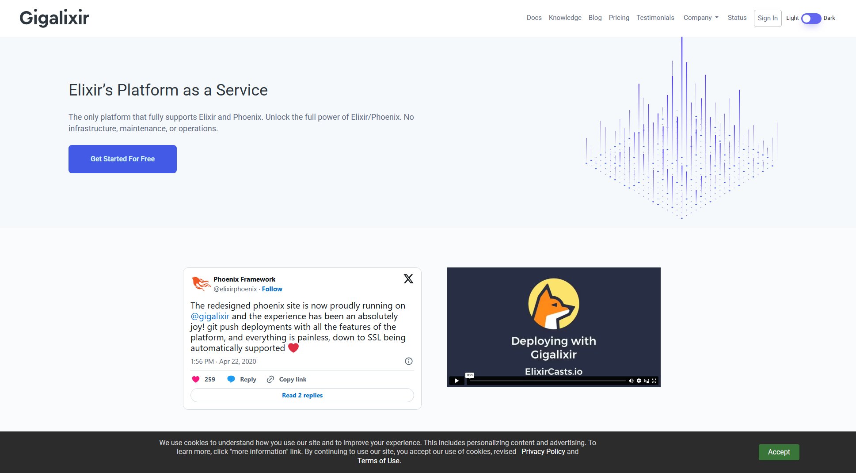Open video settings gear

[x=639, y=381]
